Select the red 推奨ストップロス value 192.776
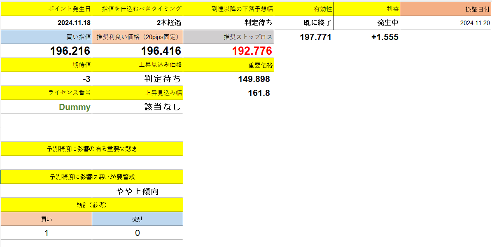Screen dimensions: 492x247 pos(229,51)
